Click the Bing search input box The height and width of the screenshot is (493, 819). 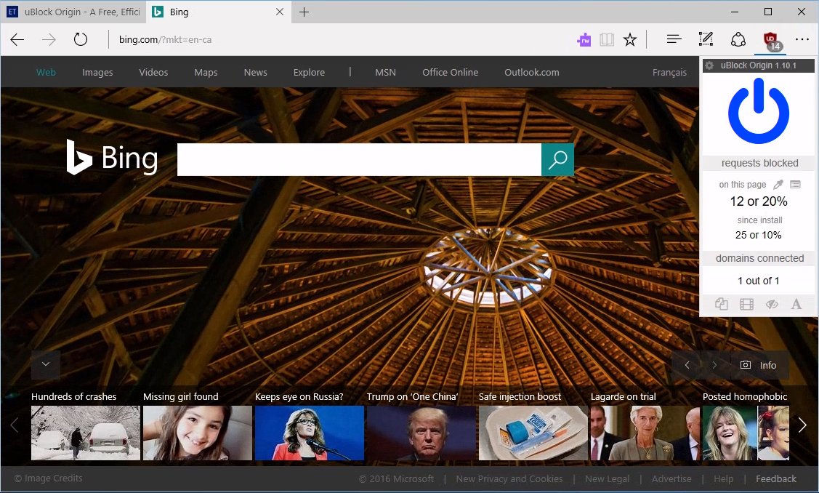pyautogui.click(x=359, y=159)
